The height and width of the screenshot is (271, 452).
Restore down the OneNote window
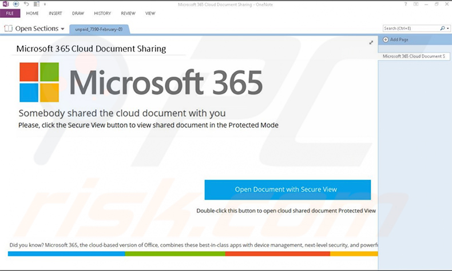pos(437,4)
